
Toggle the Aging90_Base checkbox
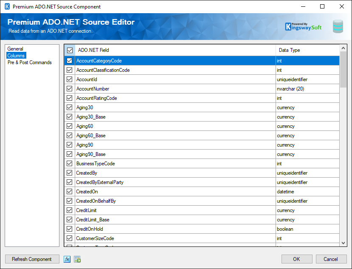pos(70,154)
